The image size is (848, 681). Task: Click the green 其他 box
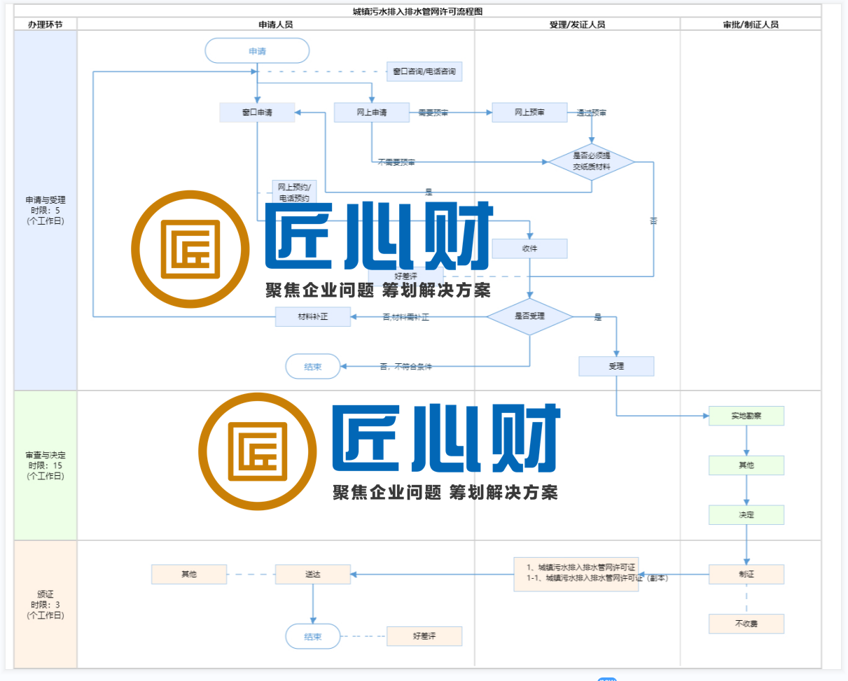[746, 465]
